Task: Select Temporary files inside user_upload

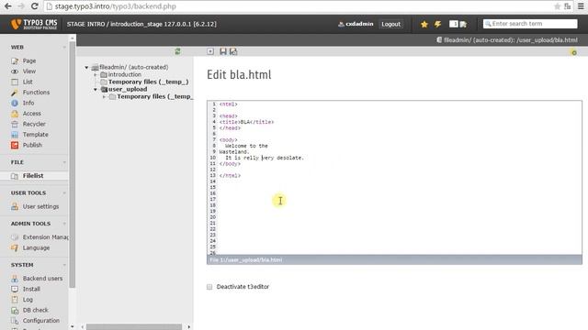Action: click(155, 96)
